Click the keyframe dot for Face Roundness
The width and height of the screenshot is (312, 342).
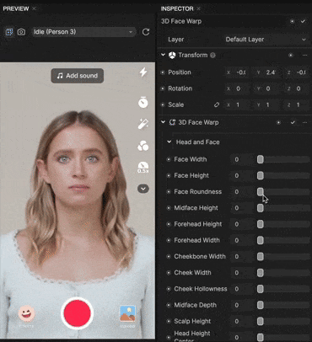169,192
